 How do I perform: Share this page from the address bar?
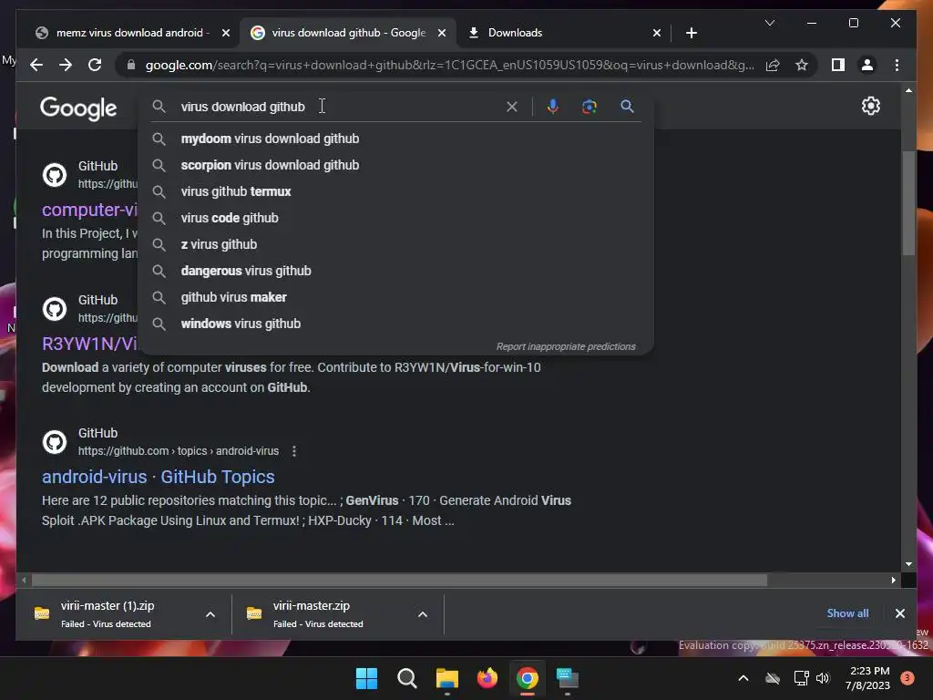773,65
